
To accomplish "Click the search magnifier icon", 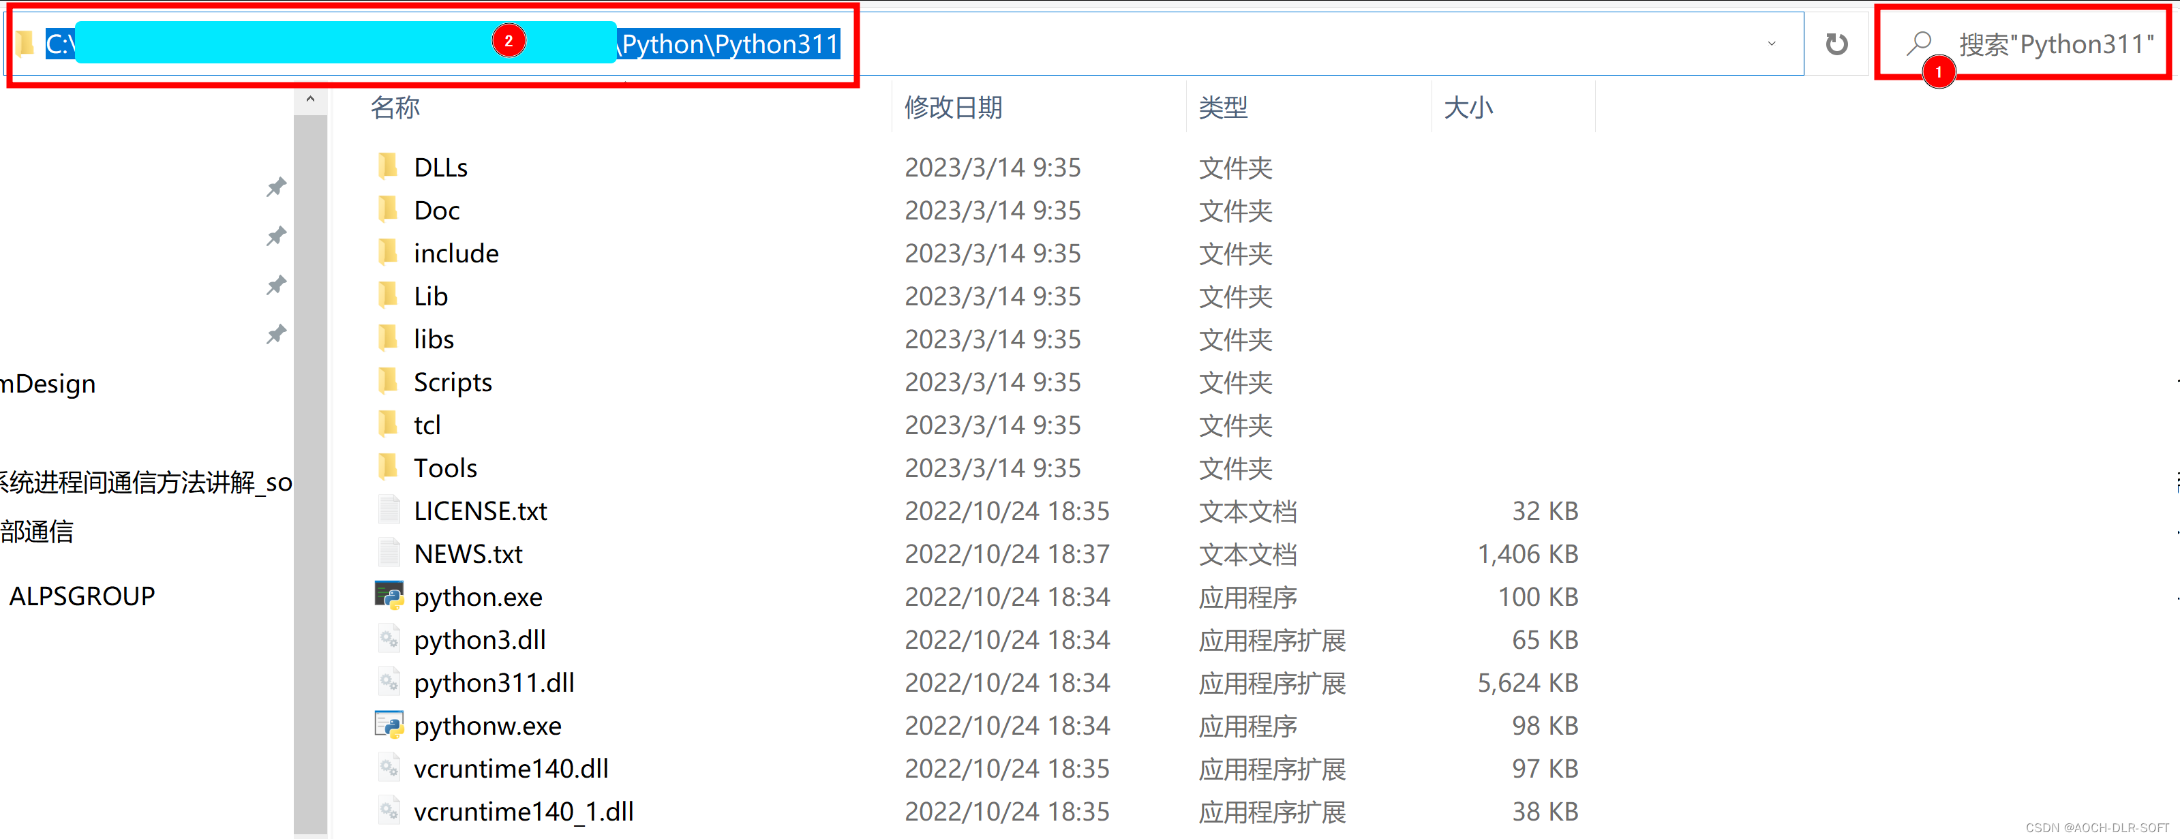I will pos(1918,43).
